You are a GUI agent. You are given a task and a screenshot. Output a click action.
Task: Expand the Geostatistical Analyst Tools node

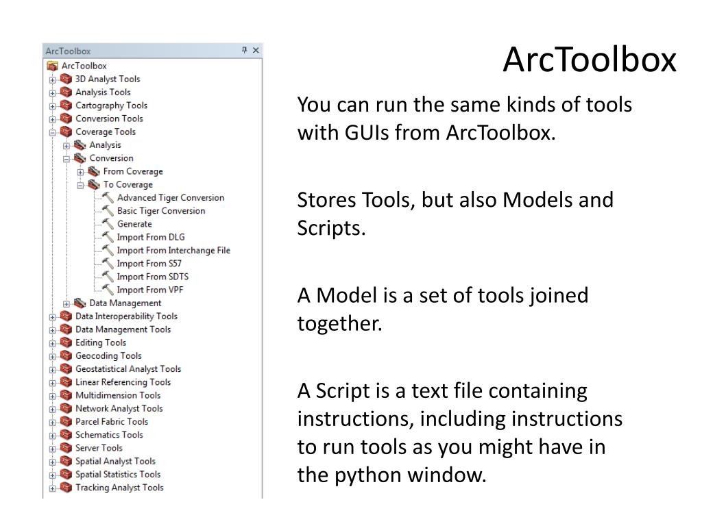coord(52,370)
